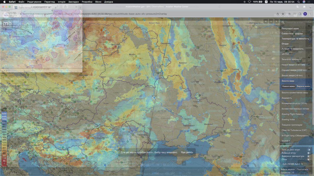Screen dimensions: 314x176
Task: Select the SIGMET map
Action: click(286, 141)
